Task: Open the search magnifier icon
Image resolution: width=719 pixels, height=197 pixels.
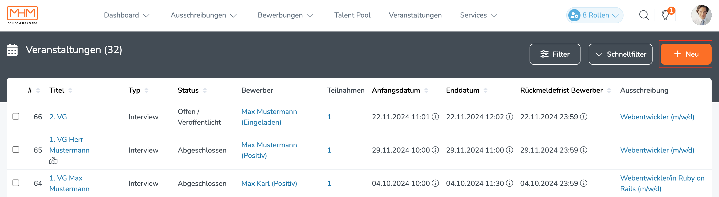Action: pos(644,15)
